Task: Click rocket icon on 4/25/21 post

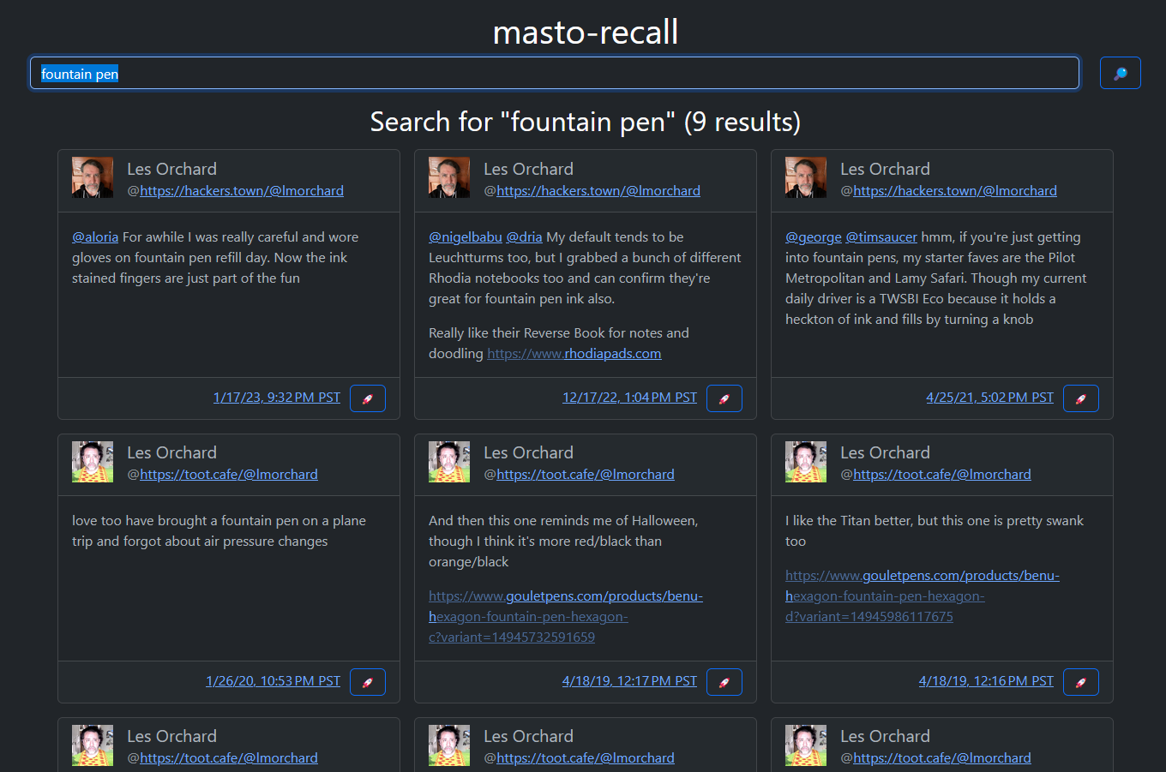Action: (1081, 398)
